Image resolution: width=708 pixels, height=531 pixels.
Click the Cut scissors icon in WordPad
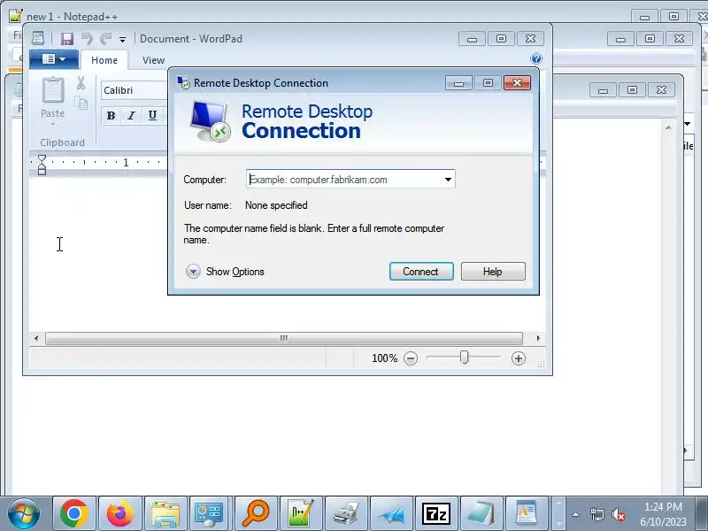coord(81,83)
